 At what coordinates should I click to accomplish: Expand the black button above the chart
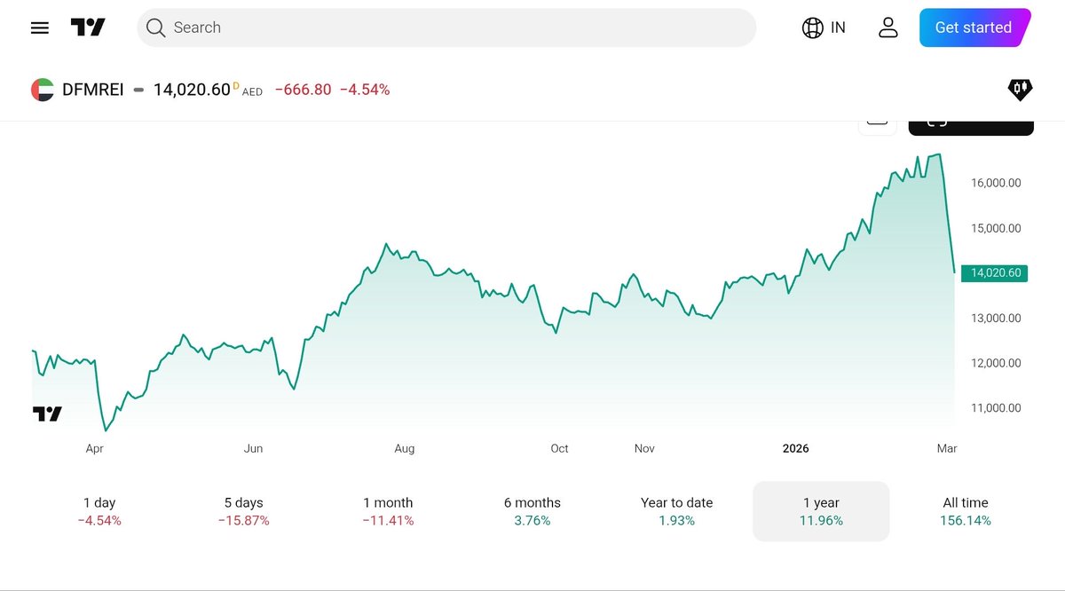pos(971,124)
